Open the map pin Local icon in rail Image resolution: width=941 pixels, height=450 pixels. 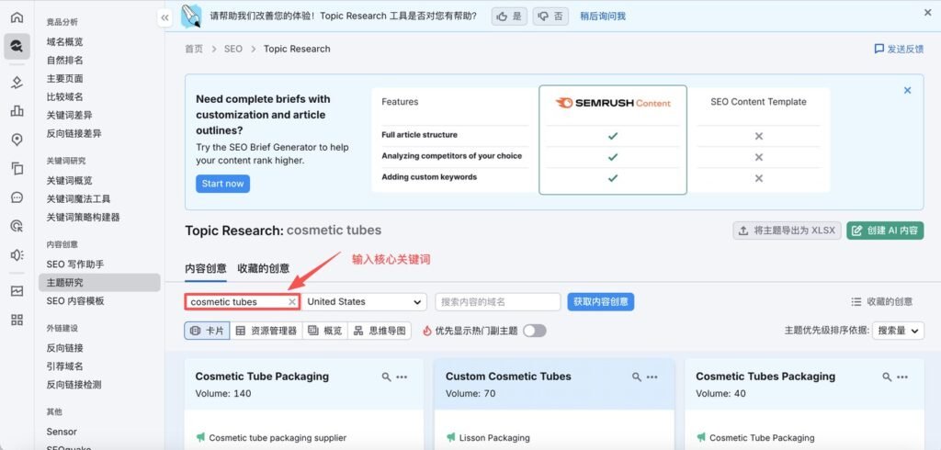point(17,140)
